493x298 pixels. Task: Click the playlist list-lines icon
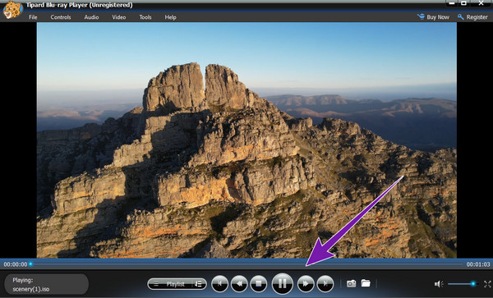click(x=156, y=284)
